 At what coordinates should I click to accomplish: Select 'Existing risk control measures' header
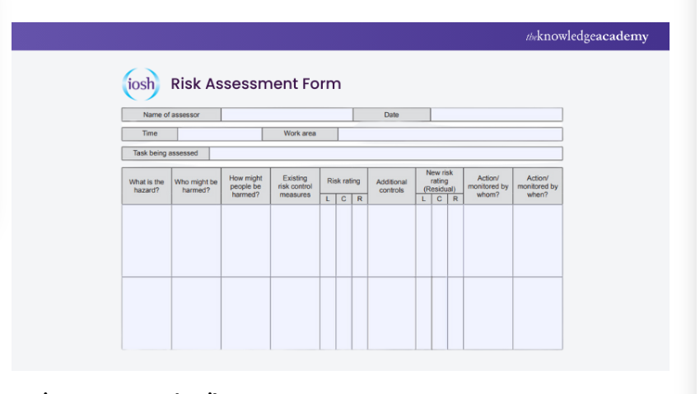click(295, 186)
